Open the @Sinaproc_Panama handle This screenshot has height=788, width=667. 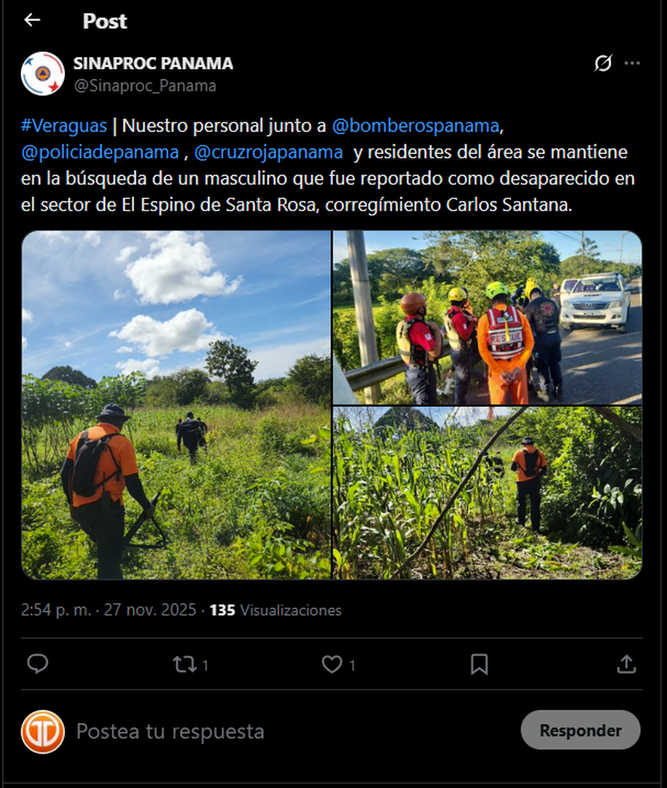(145, 86)
